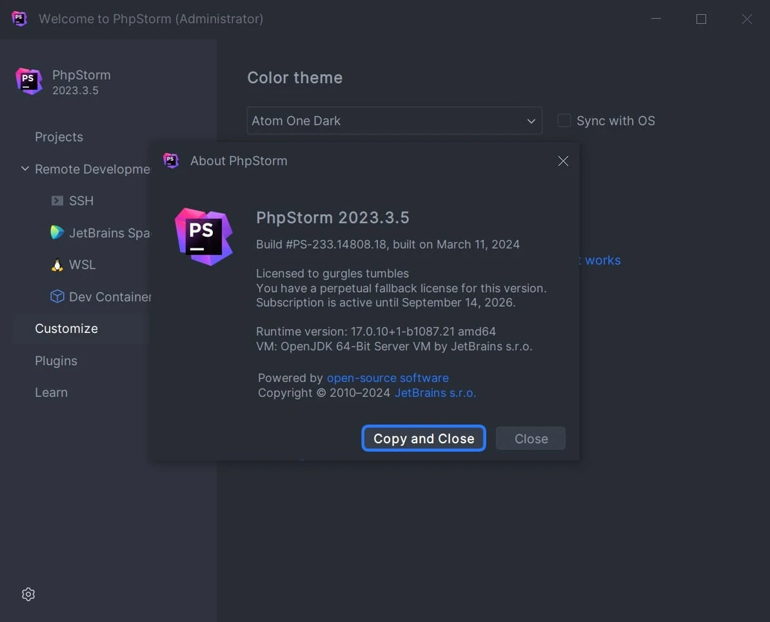This screenshot has width=770, height=622.
Task: Open the Atom One Dark theme dropdown
Action: click(394, 121)
